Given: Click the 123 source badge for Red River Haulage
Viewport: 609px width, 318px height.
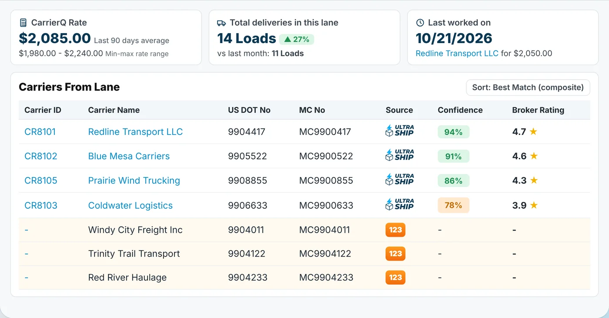Looking at the screenshot, I should 395,278.
